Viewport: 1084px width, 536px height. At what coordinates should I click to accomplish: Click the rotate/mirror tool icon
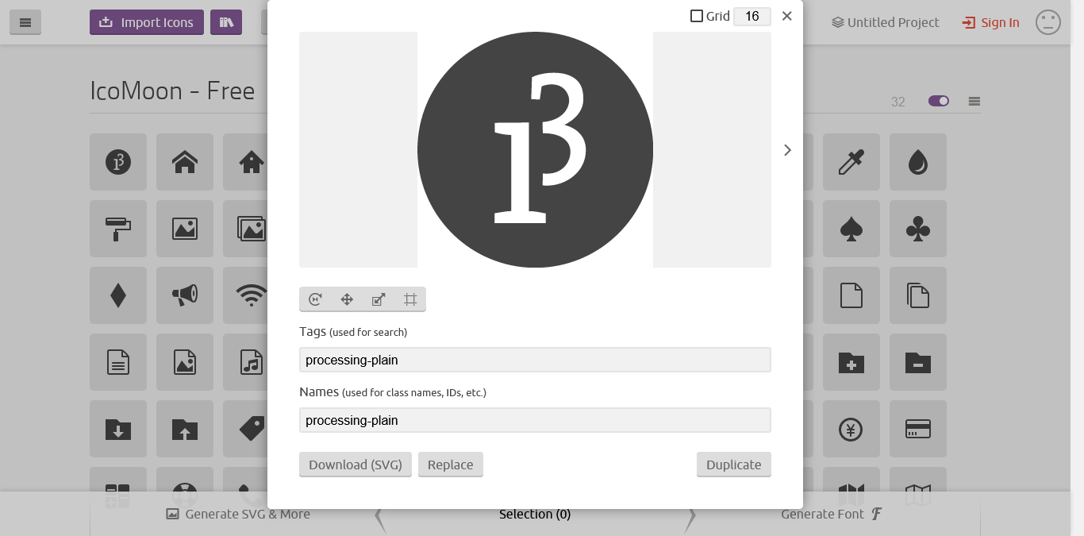click(315, 299)
